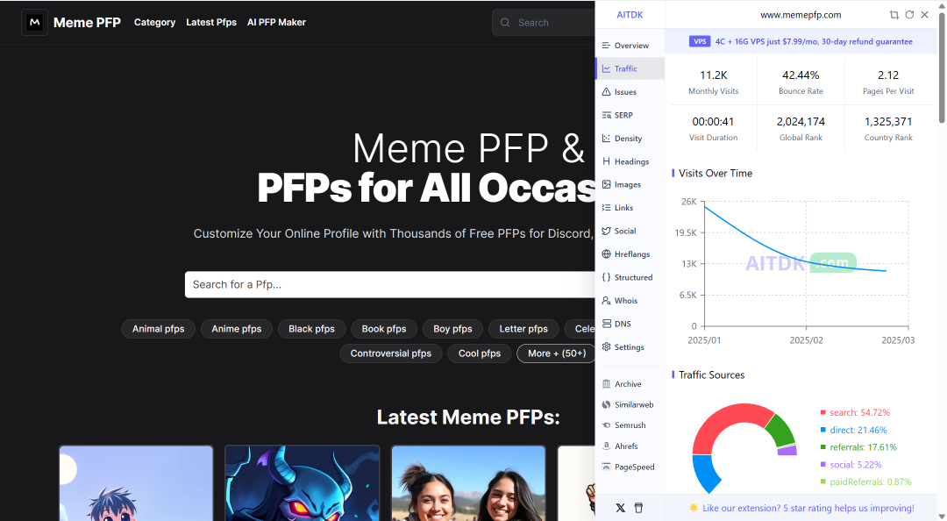Viewport: 947px width, 521px height.
Task: Click the 2,024,174 Global Rank stat
Action: [x=801, y=129]
